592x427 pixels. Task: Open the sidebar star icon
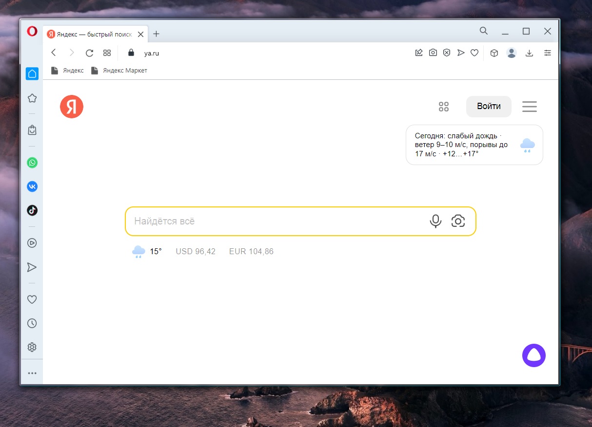point(32,98)
